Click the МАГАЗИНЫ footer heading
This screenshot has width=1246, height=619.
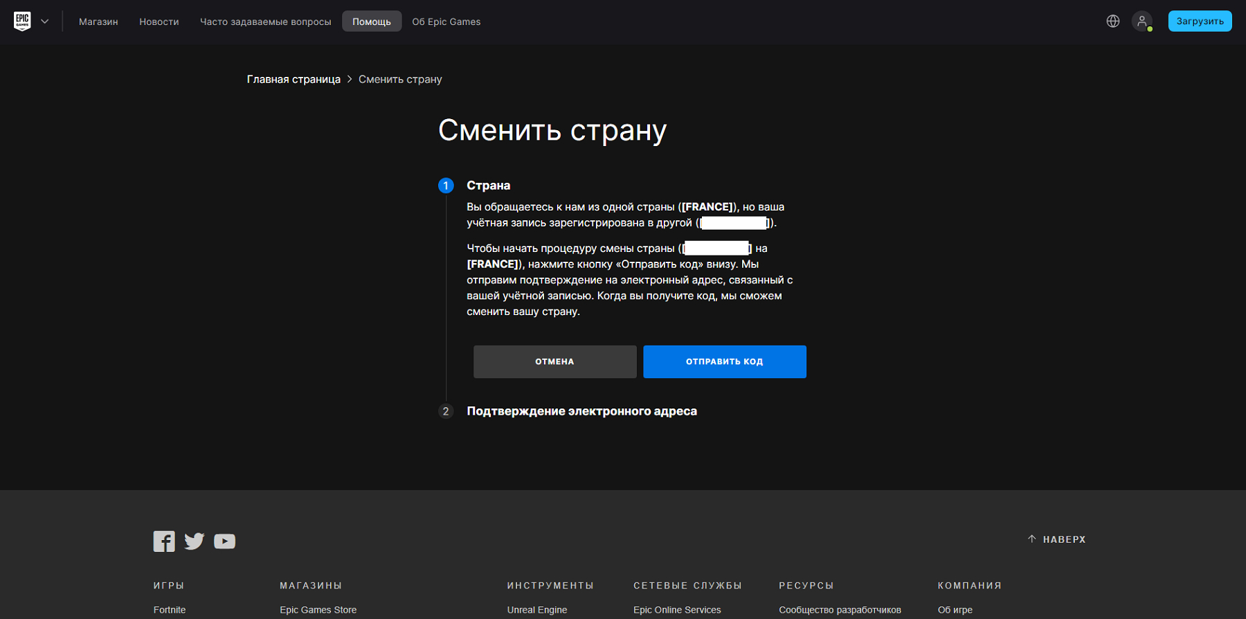311,586
